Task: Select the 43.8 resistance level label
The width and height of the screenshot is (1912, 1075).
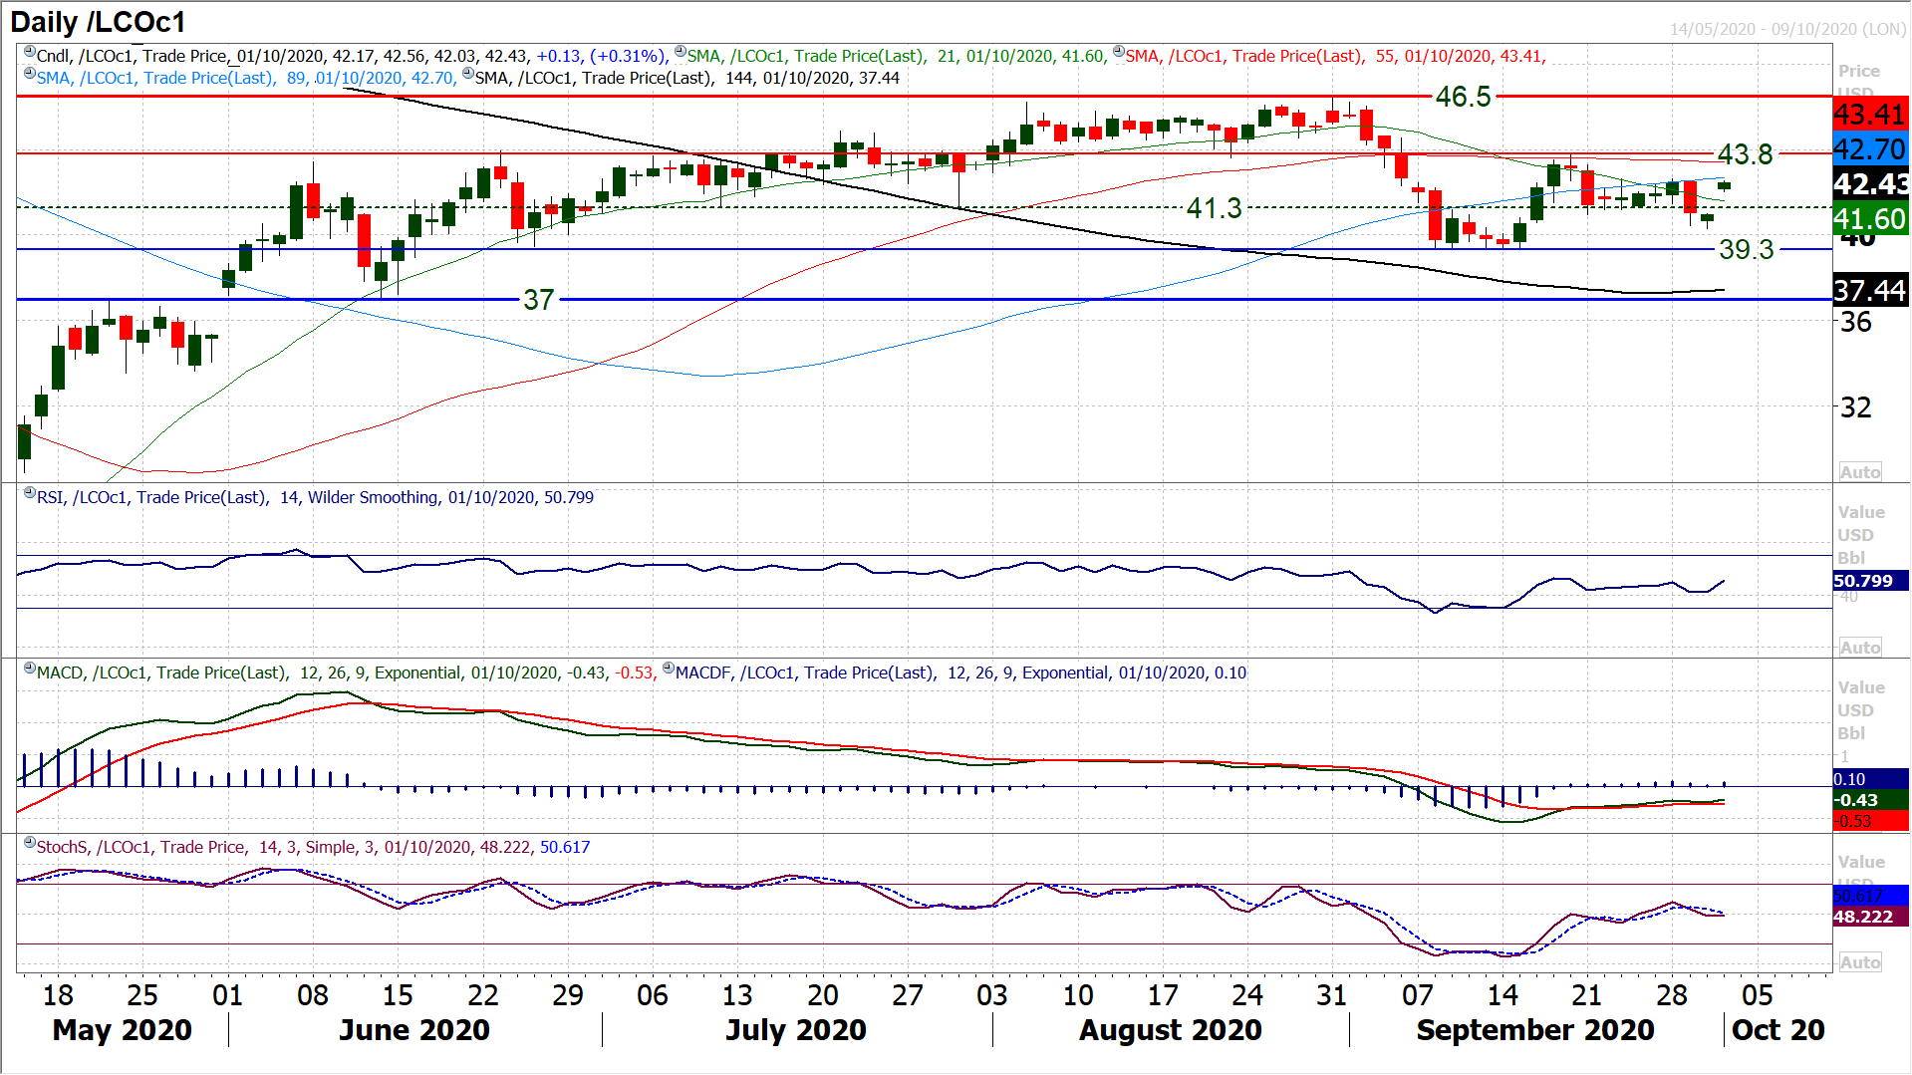Action: click(1745, 154)
